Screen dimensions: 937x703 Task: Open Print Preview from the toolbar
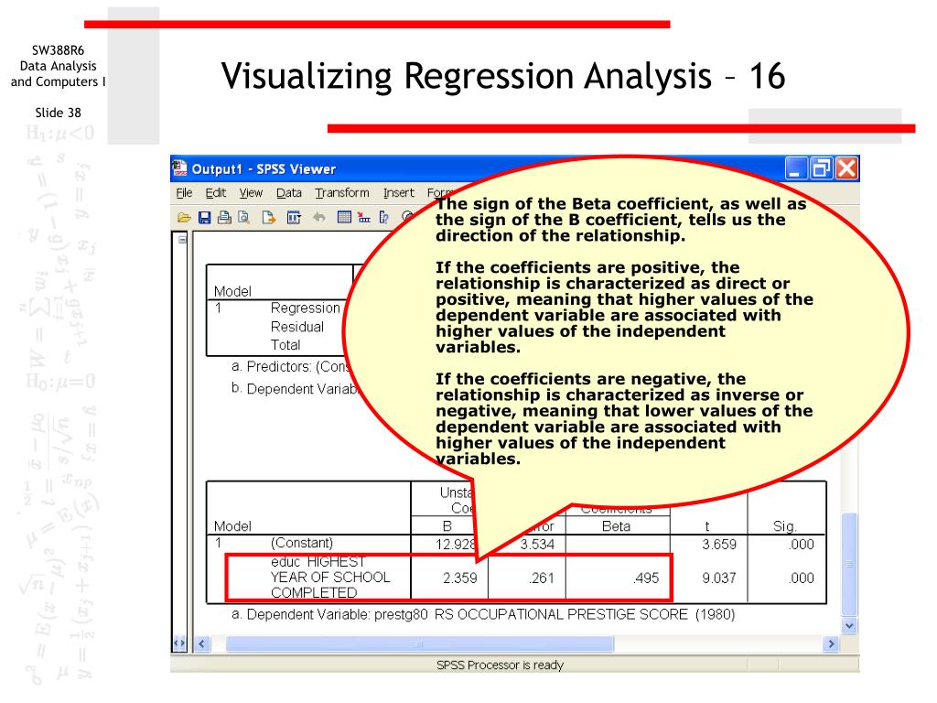(x=243, y=218)
